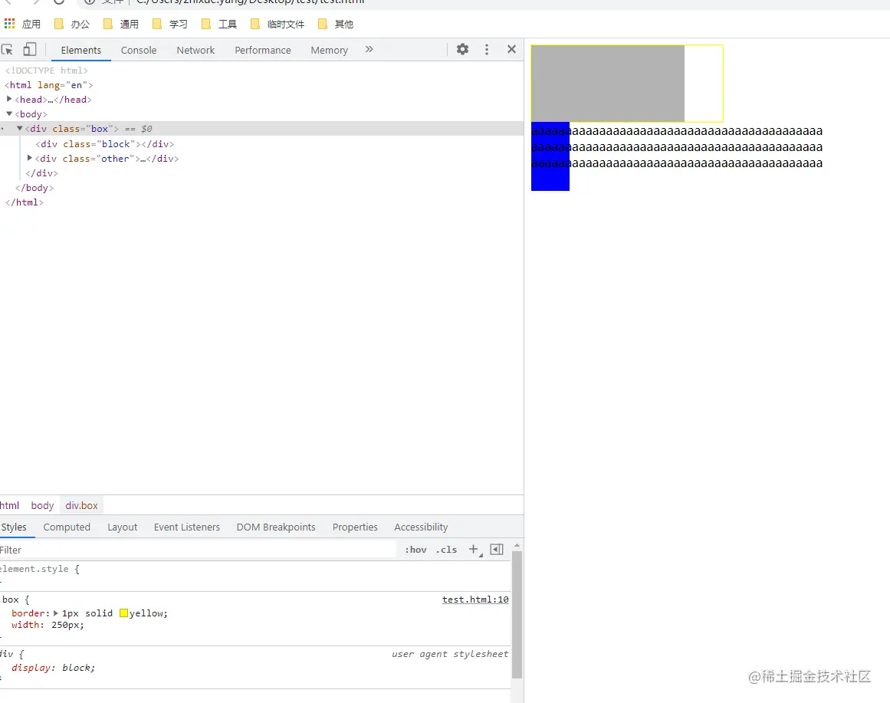Open DevTools settings gear
890x703 pixels.
(462, 49)
